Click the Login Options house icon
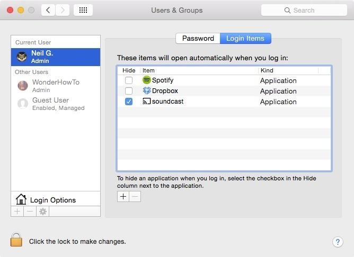This screenshot has width=354, height=257. click(x=21, y=199)
